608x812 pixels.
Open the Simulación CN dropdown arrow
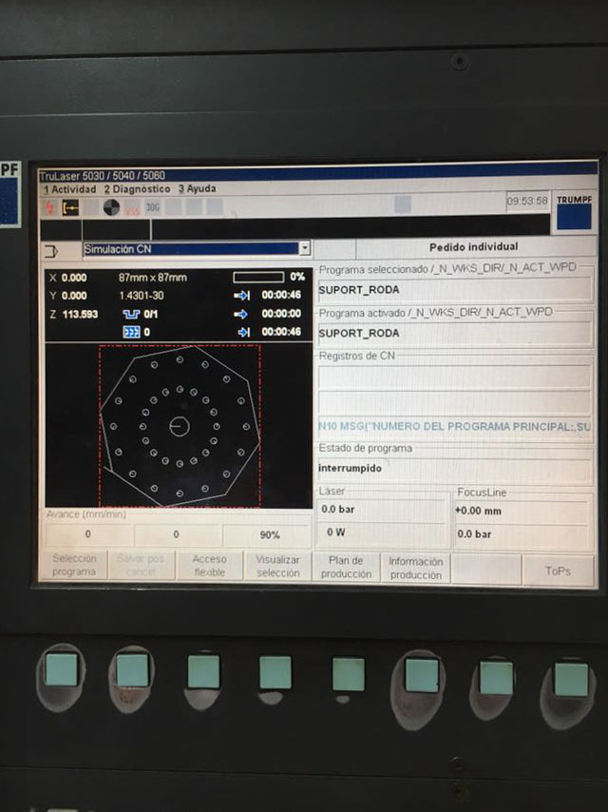click(x=305, y=248)
